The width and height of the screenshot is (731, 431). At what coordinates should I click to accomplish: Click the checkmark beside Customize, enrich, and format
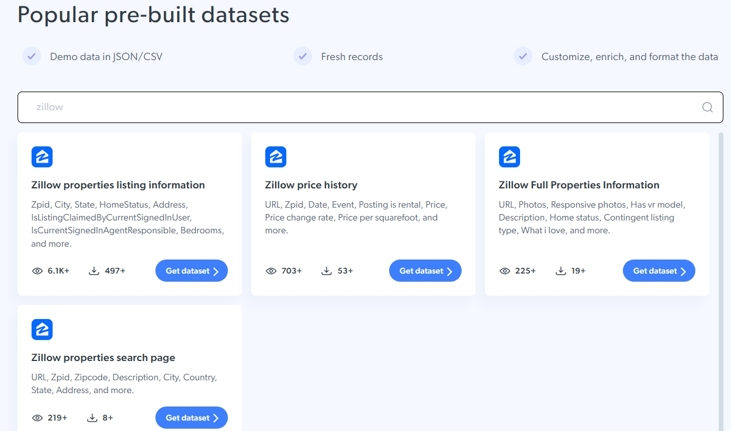[523, 56]
